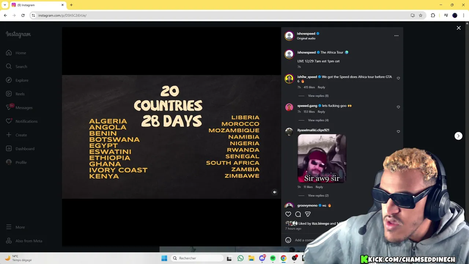Image resolution: width=469 pixels, height=264 pixels.
Task: Open speeed.gang commenter profile
Action: 307,106
